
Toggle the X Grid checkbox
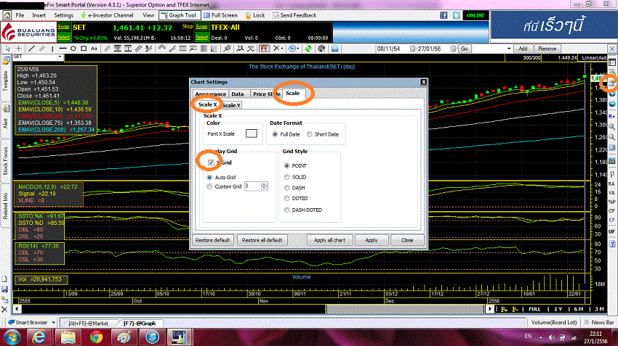(211, 162)
